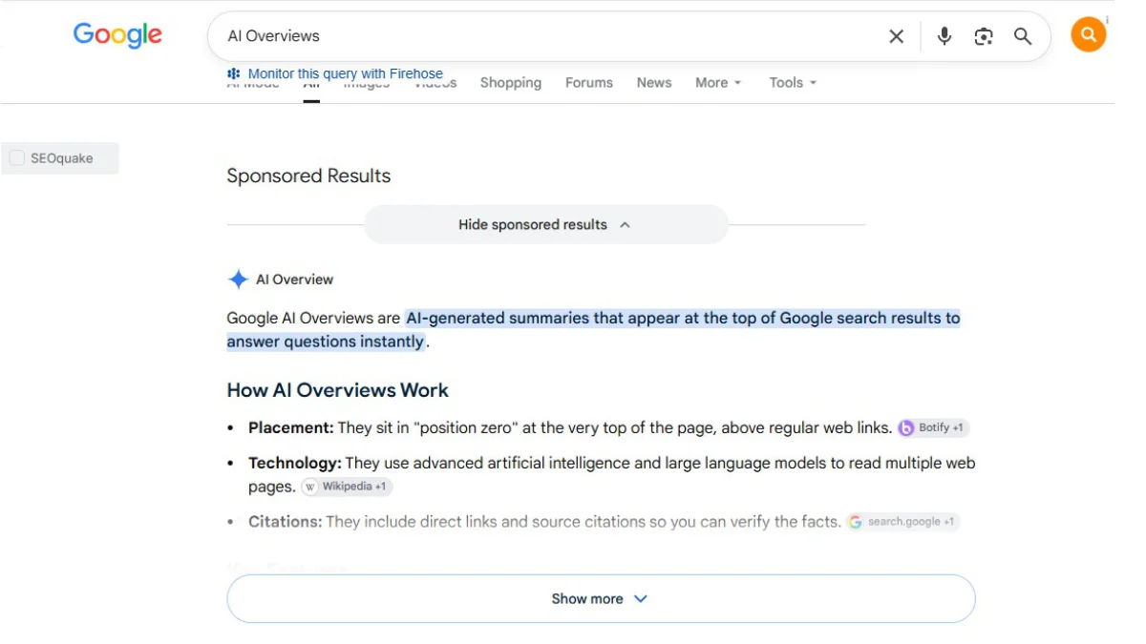Open the More dropdown in search tabs
Screen dimensions: 1146x644
pos(718,83)
